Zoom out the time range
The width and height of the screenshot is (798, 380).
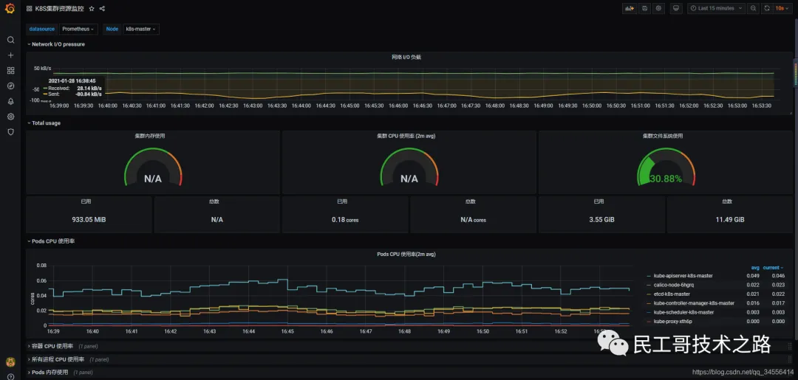tap(753, 8)
